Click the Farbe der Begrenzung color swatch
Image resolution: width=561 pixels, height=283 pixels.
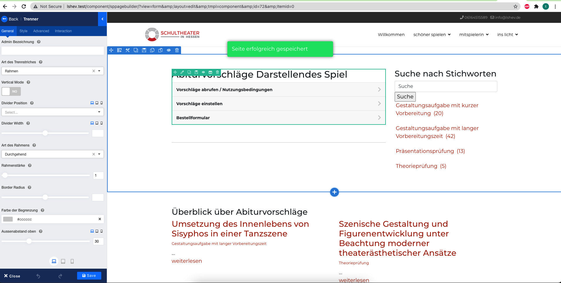(x=8, y=219)
